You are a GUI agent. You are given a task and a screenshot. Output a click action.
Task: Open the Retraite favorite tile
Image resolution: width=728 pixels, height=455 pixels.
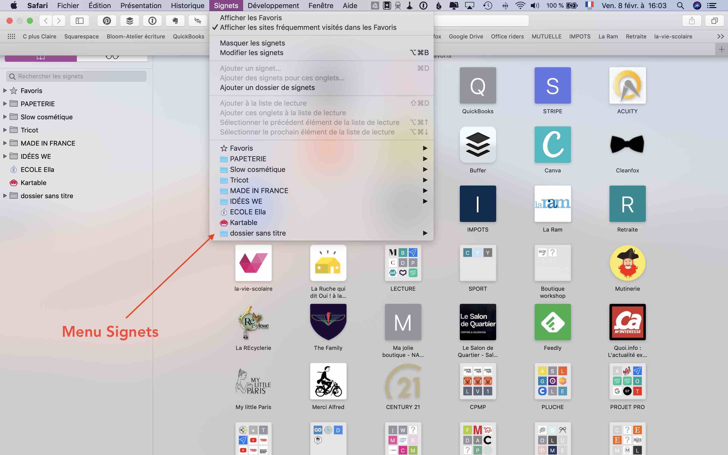pos(628,204)
